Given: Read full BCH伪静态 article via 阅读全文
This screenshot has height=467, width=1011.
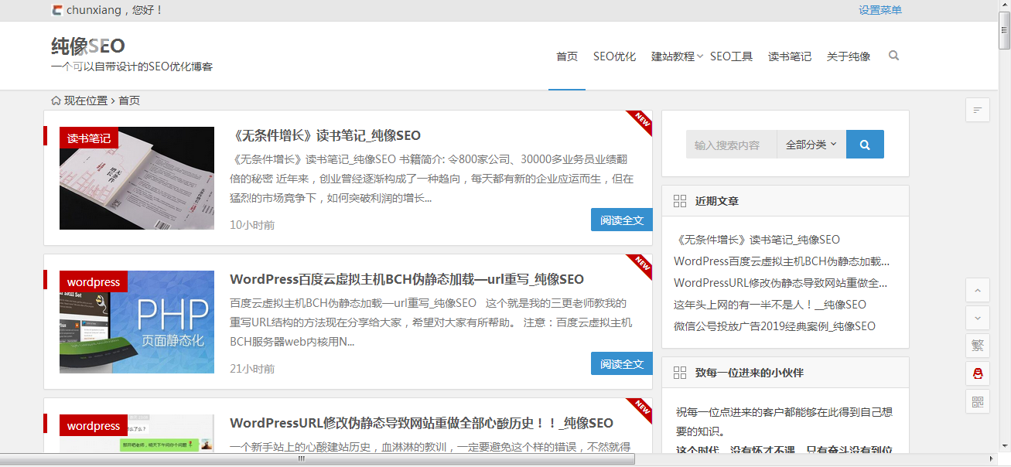Looking at the screenshot, I should [x=622, y=363].
